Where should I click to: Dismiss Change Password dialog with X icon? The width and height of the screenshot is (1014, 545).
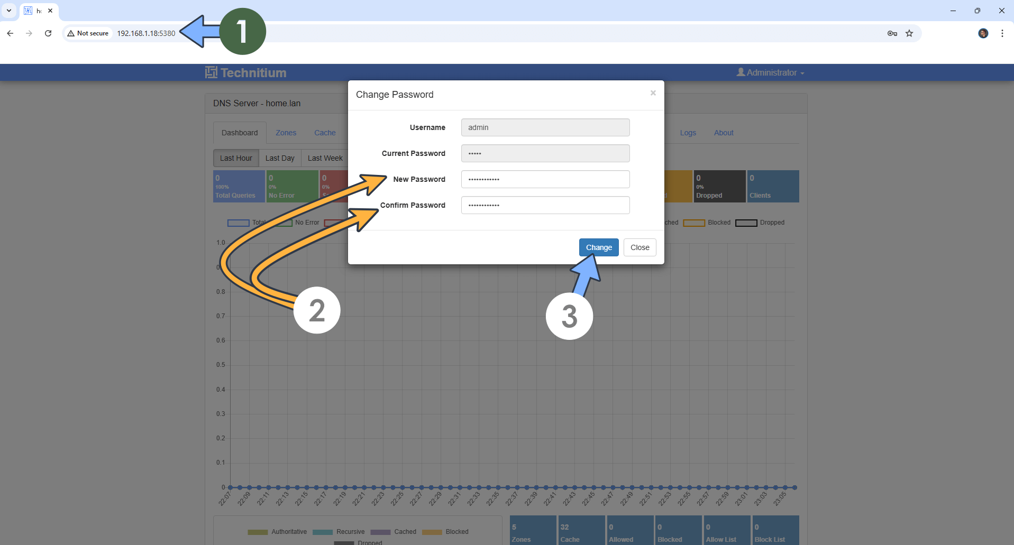coord(653,93)
